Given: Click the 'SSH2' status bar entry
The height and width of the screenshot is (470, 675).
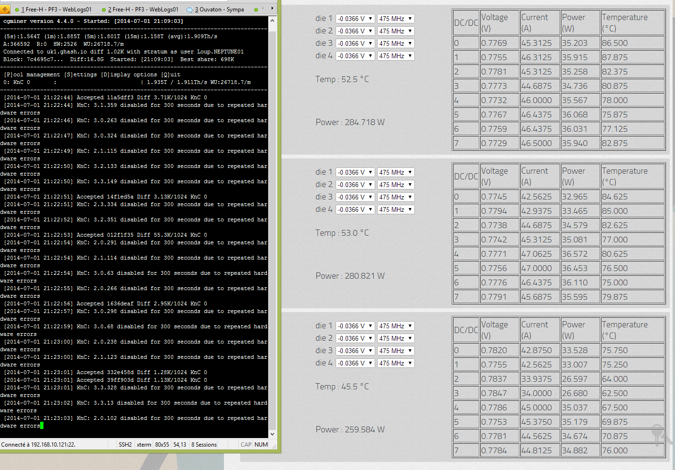Looking at the screenshot, I should tap(125, 445).
